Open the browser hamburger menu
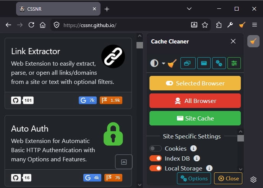 tap(255, 25)
